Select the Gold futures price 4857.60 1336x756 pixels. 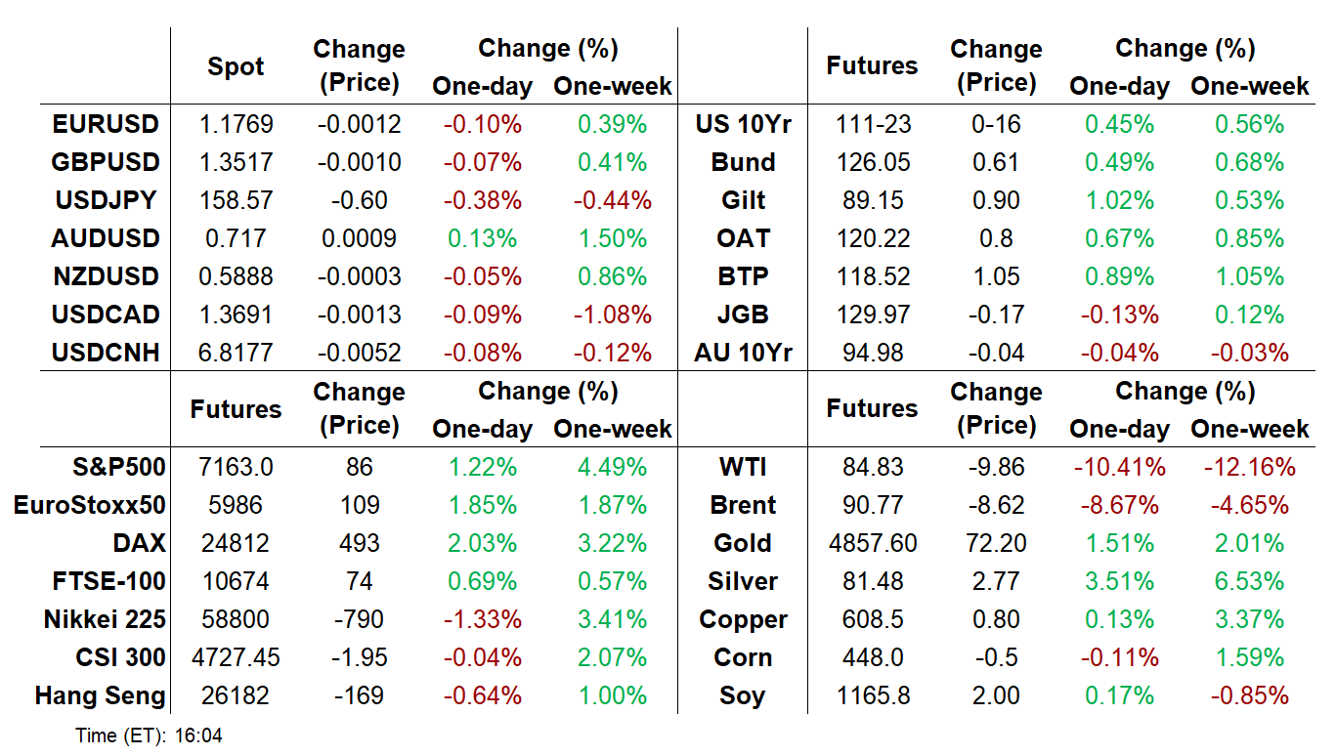point(873,543)
